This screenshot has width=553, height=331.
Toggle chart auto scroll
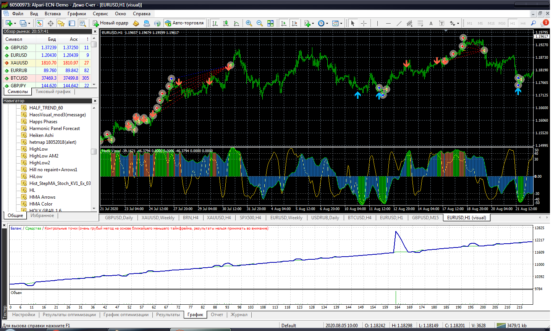point(283,23)
